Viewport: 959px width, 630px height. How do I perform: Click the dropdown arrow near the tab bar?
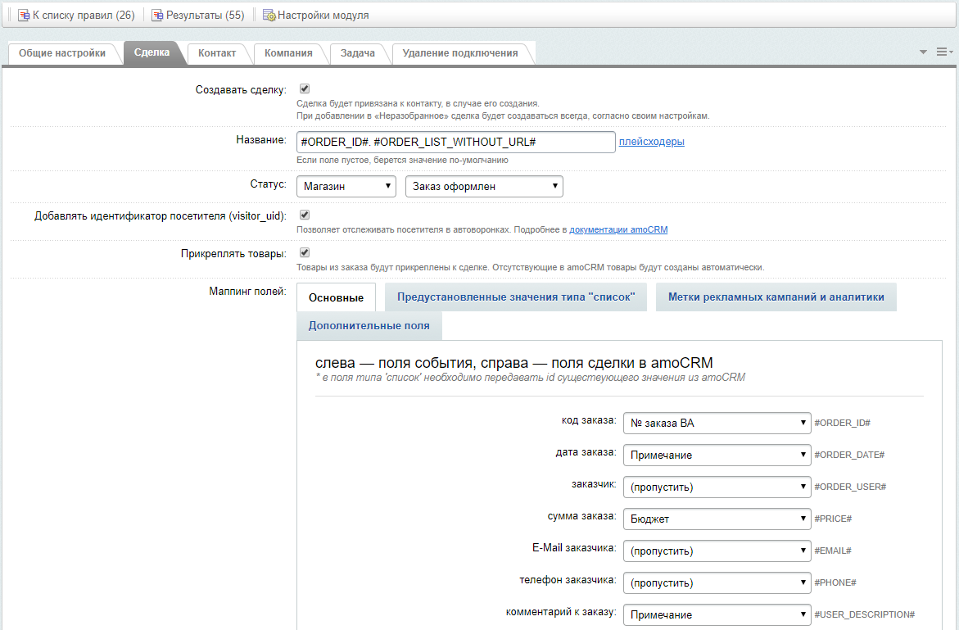[x=922, y=51]
